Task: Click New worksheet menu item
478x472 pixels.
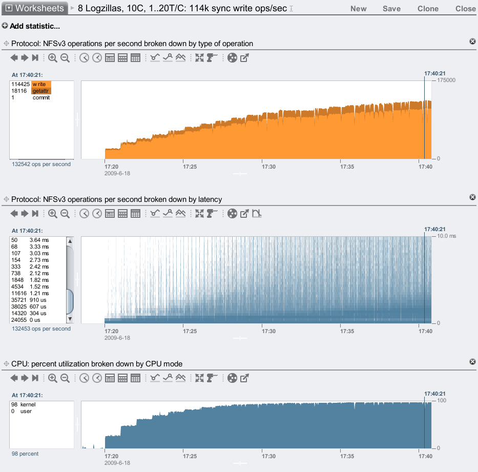Action: pyautogui.click(x=358, y=9)
